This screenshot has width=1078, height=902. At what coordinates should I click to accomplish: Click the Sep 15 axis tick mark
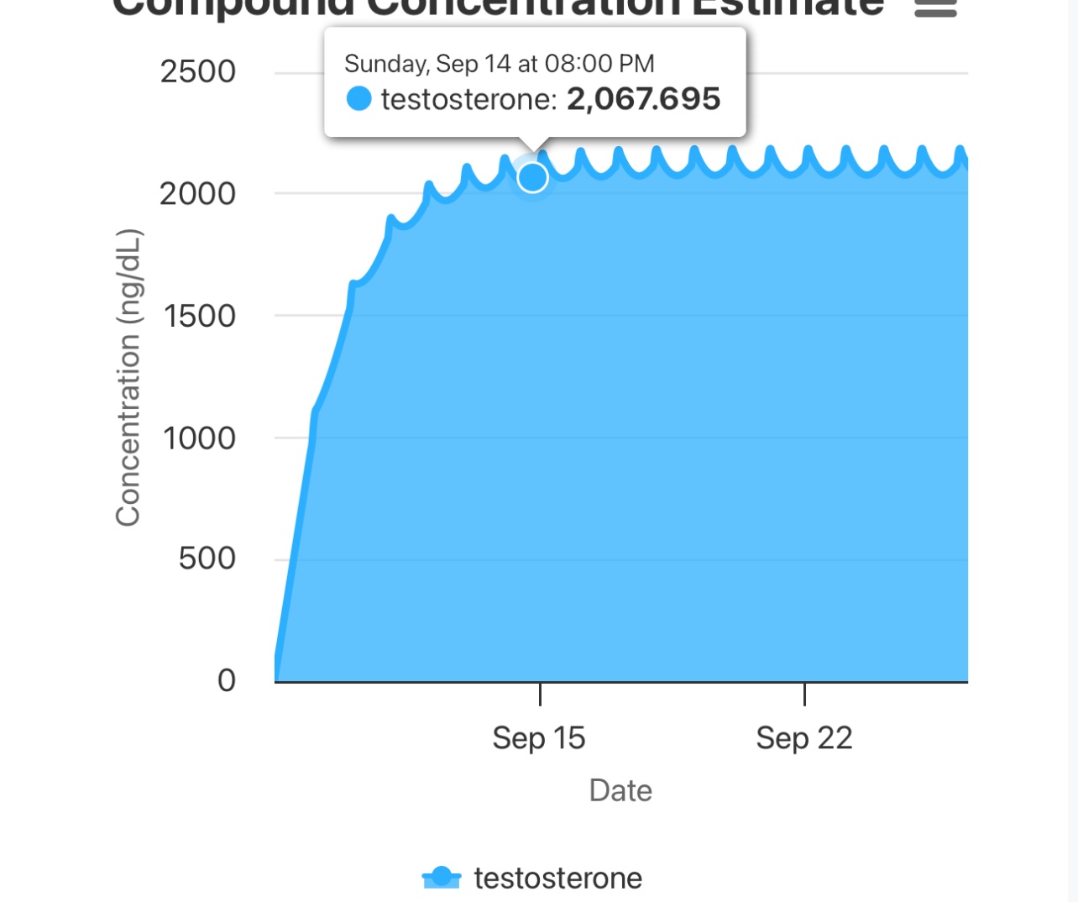(540, 694)
